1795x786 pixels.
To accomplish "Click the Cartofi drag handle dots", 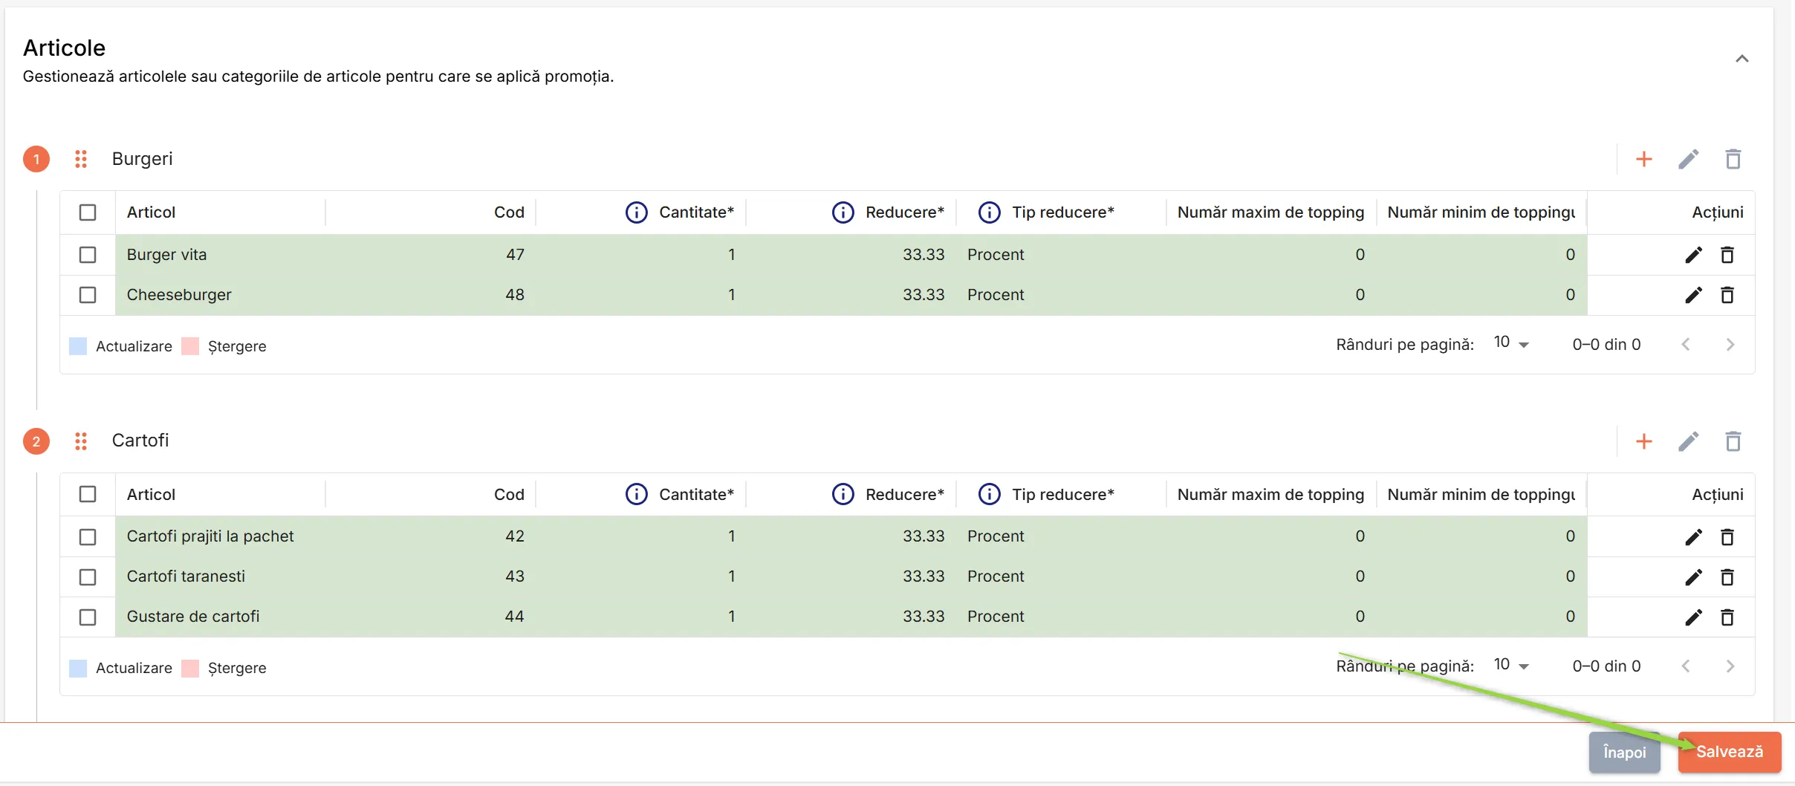I will tap(81, 441).
